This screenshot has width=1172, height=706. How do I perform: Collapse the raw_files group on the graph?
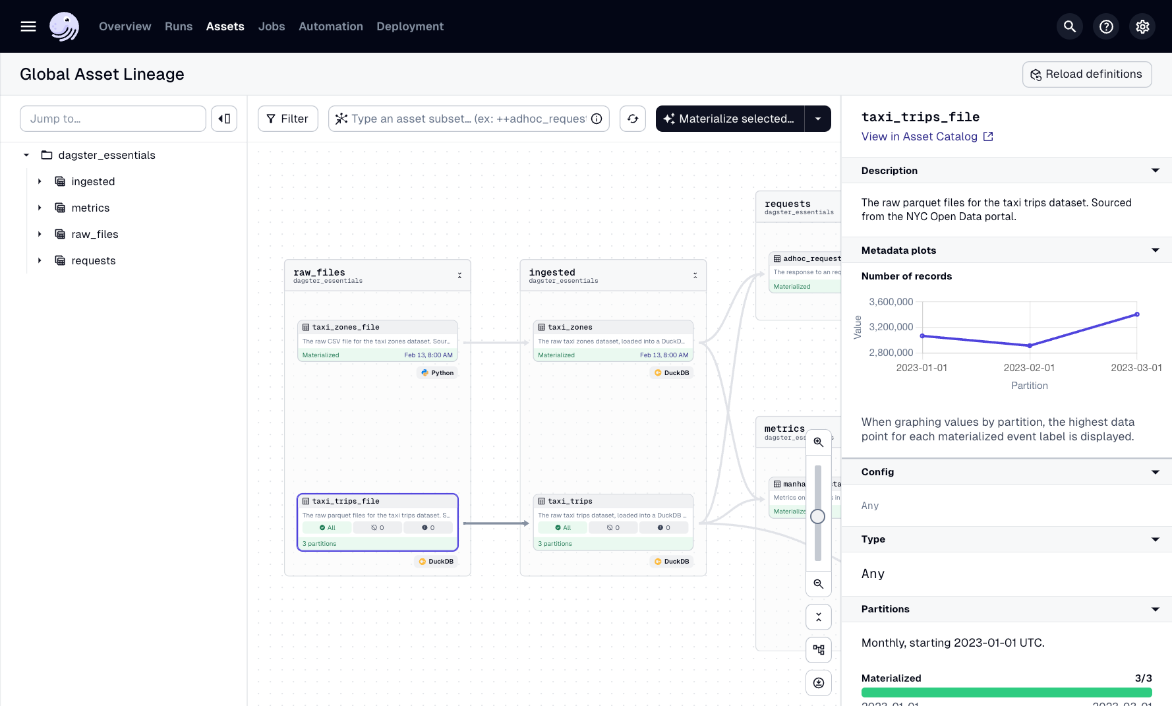[x=459, y=275]
